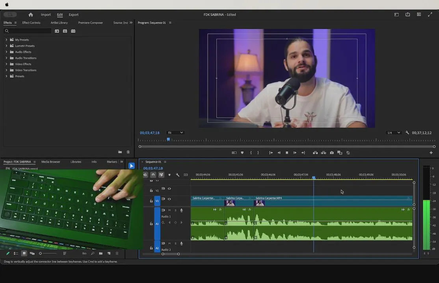Image resolution: width=439 pixels, height=283 pixels.
Task: Switch to the Export tab
Action: coord(74,15)
